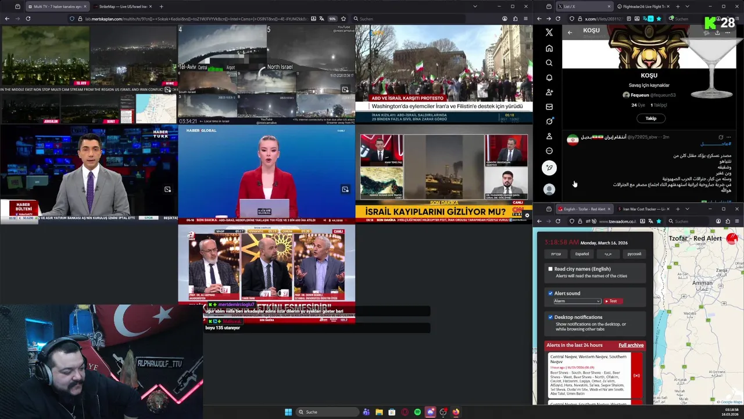This screenshot has width=744, height=419.
Task: Open X search via magnifier icon
Action: 549,63
